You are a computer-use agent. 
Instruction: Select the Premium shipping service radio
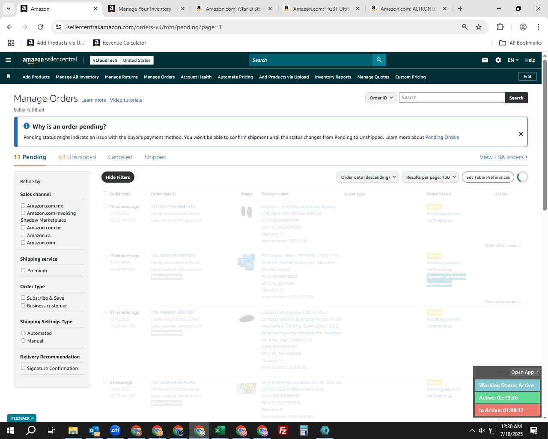click(x=23, y=270)
